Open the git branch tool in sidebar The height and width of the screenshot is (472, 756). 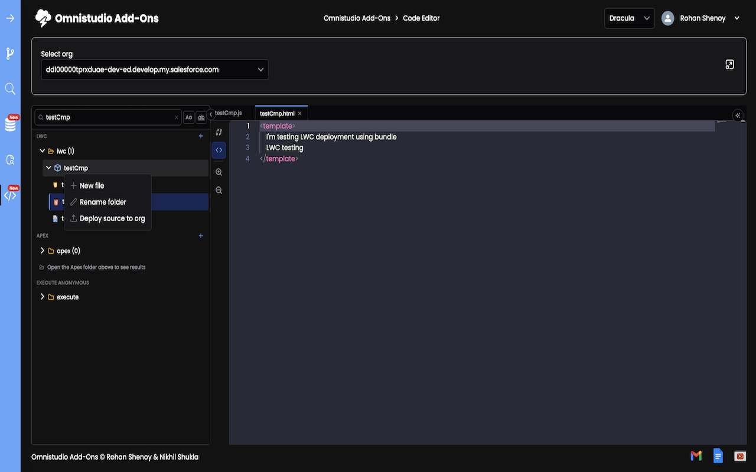[10, 54]
